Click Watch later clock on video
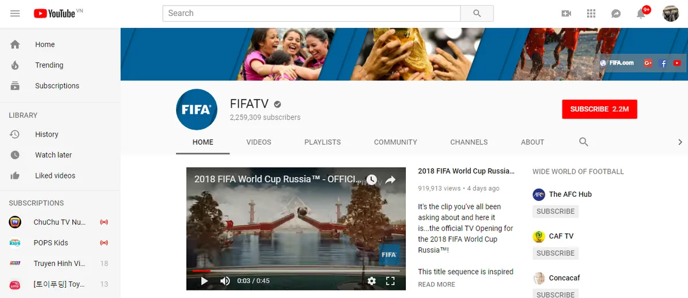Viewport: 688px width, 298px height. point(372,180)
